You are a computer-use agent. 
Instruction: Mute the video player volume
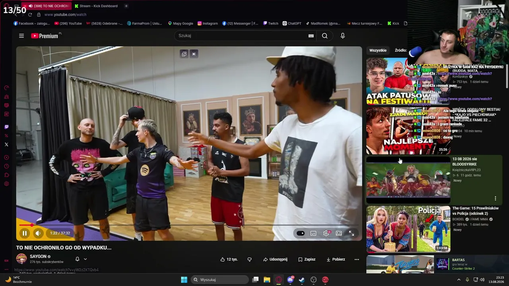[38, 233]
